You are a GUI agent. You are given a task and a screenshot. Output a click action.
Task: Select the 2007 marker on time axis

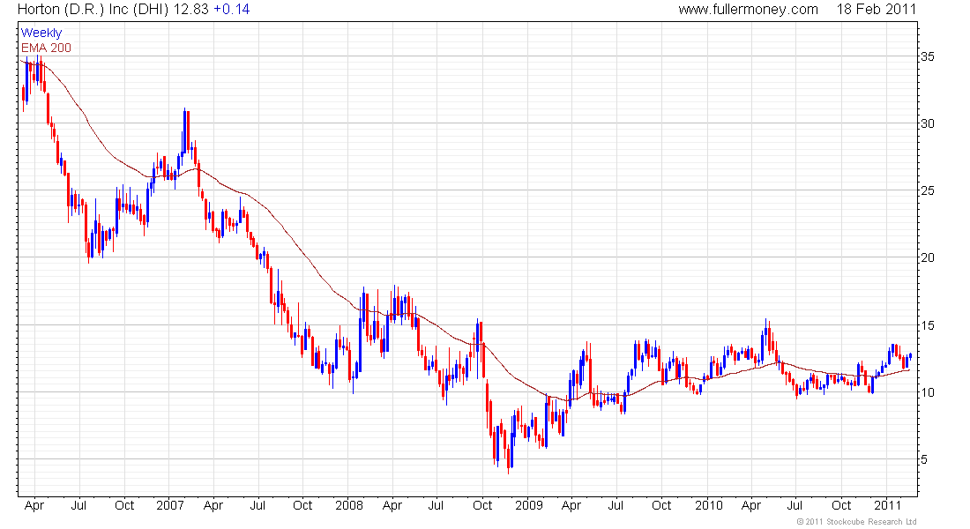pyautogui.click(x=169, y=506)
